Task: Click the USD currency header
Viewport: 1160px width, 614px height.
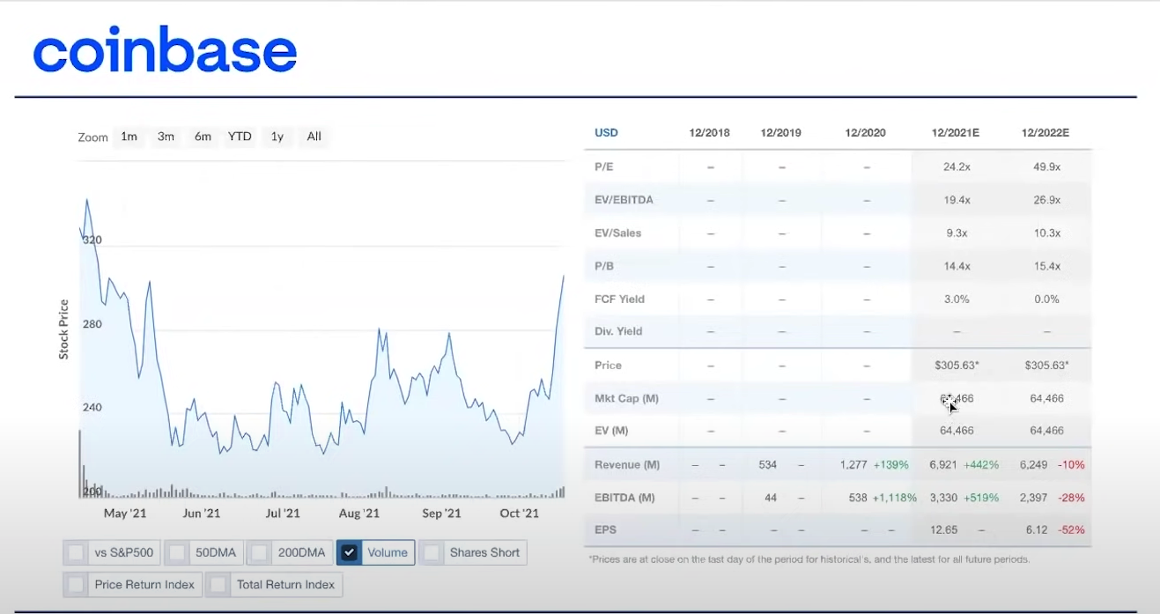Action: pyautogui.click(x=606, y=133)
